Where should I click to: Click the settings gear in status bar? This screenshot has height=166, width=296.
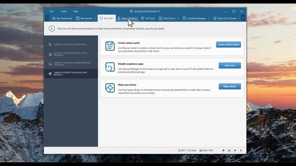coord(235,150)
